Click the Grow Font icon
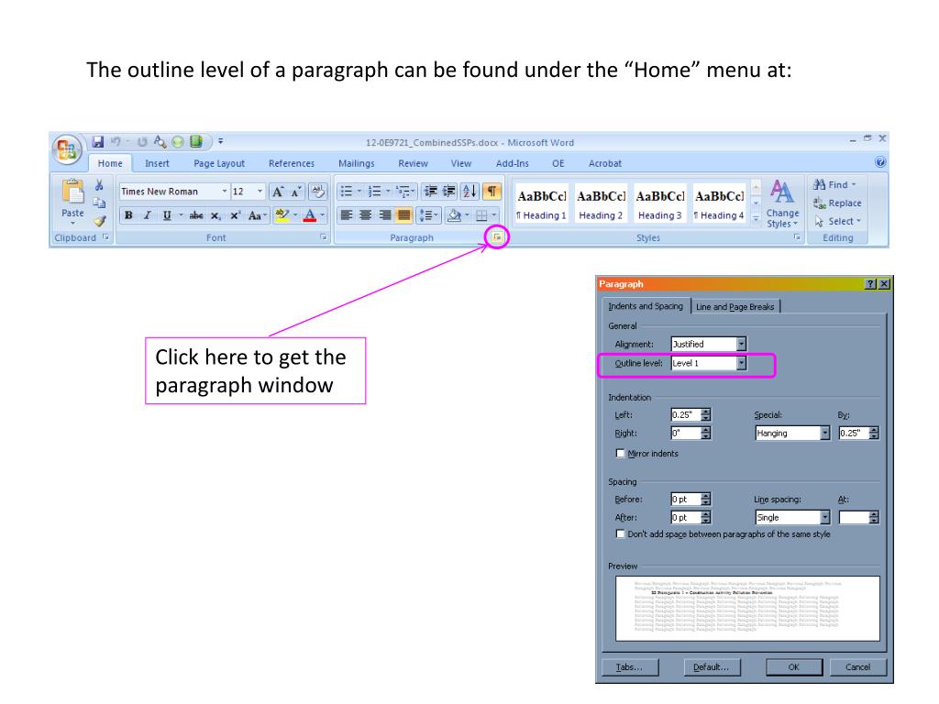 click(x=277, y=192)
